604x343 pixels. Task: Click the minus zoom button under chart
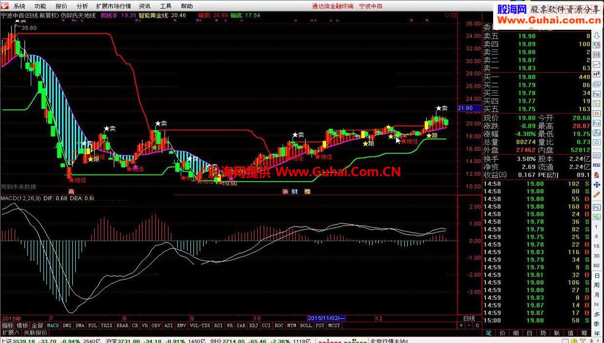(x=469, y=325)
